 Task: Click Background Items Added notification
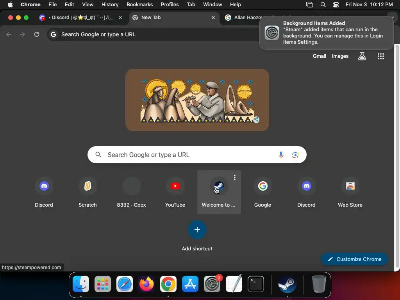[326, 33]
